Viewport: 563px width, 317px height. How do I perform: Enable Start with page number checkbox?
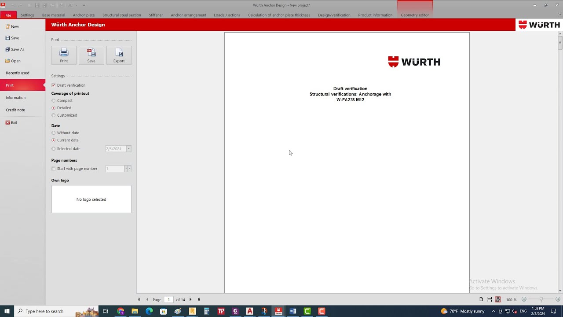54,169
